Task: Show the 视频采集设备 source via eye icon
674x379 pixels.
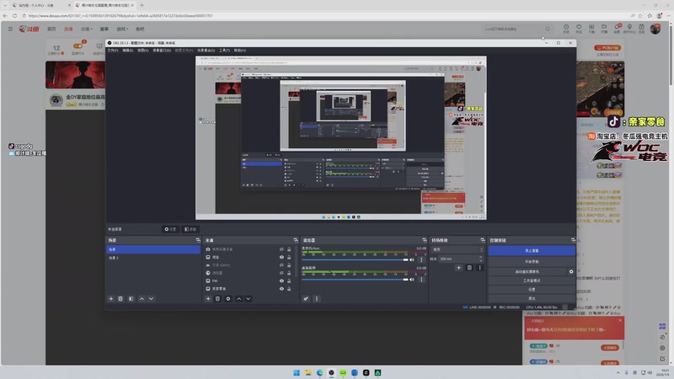Action: [x=281, y=249]
